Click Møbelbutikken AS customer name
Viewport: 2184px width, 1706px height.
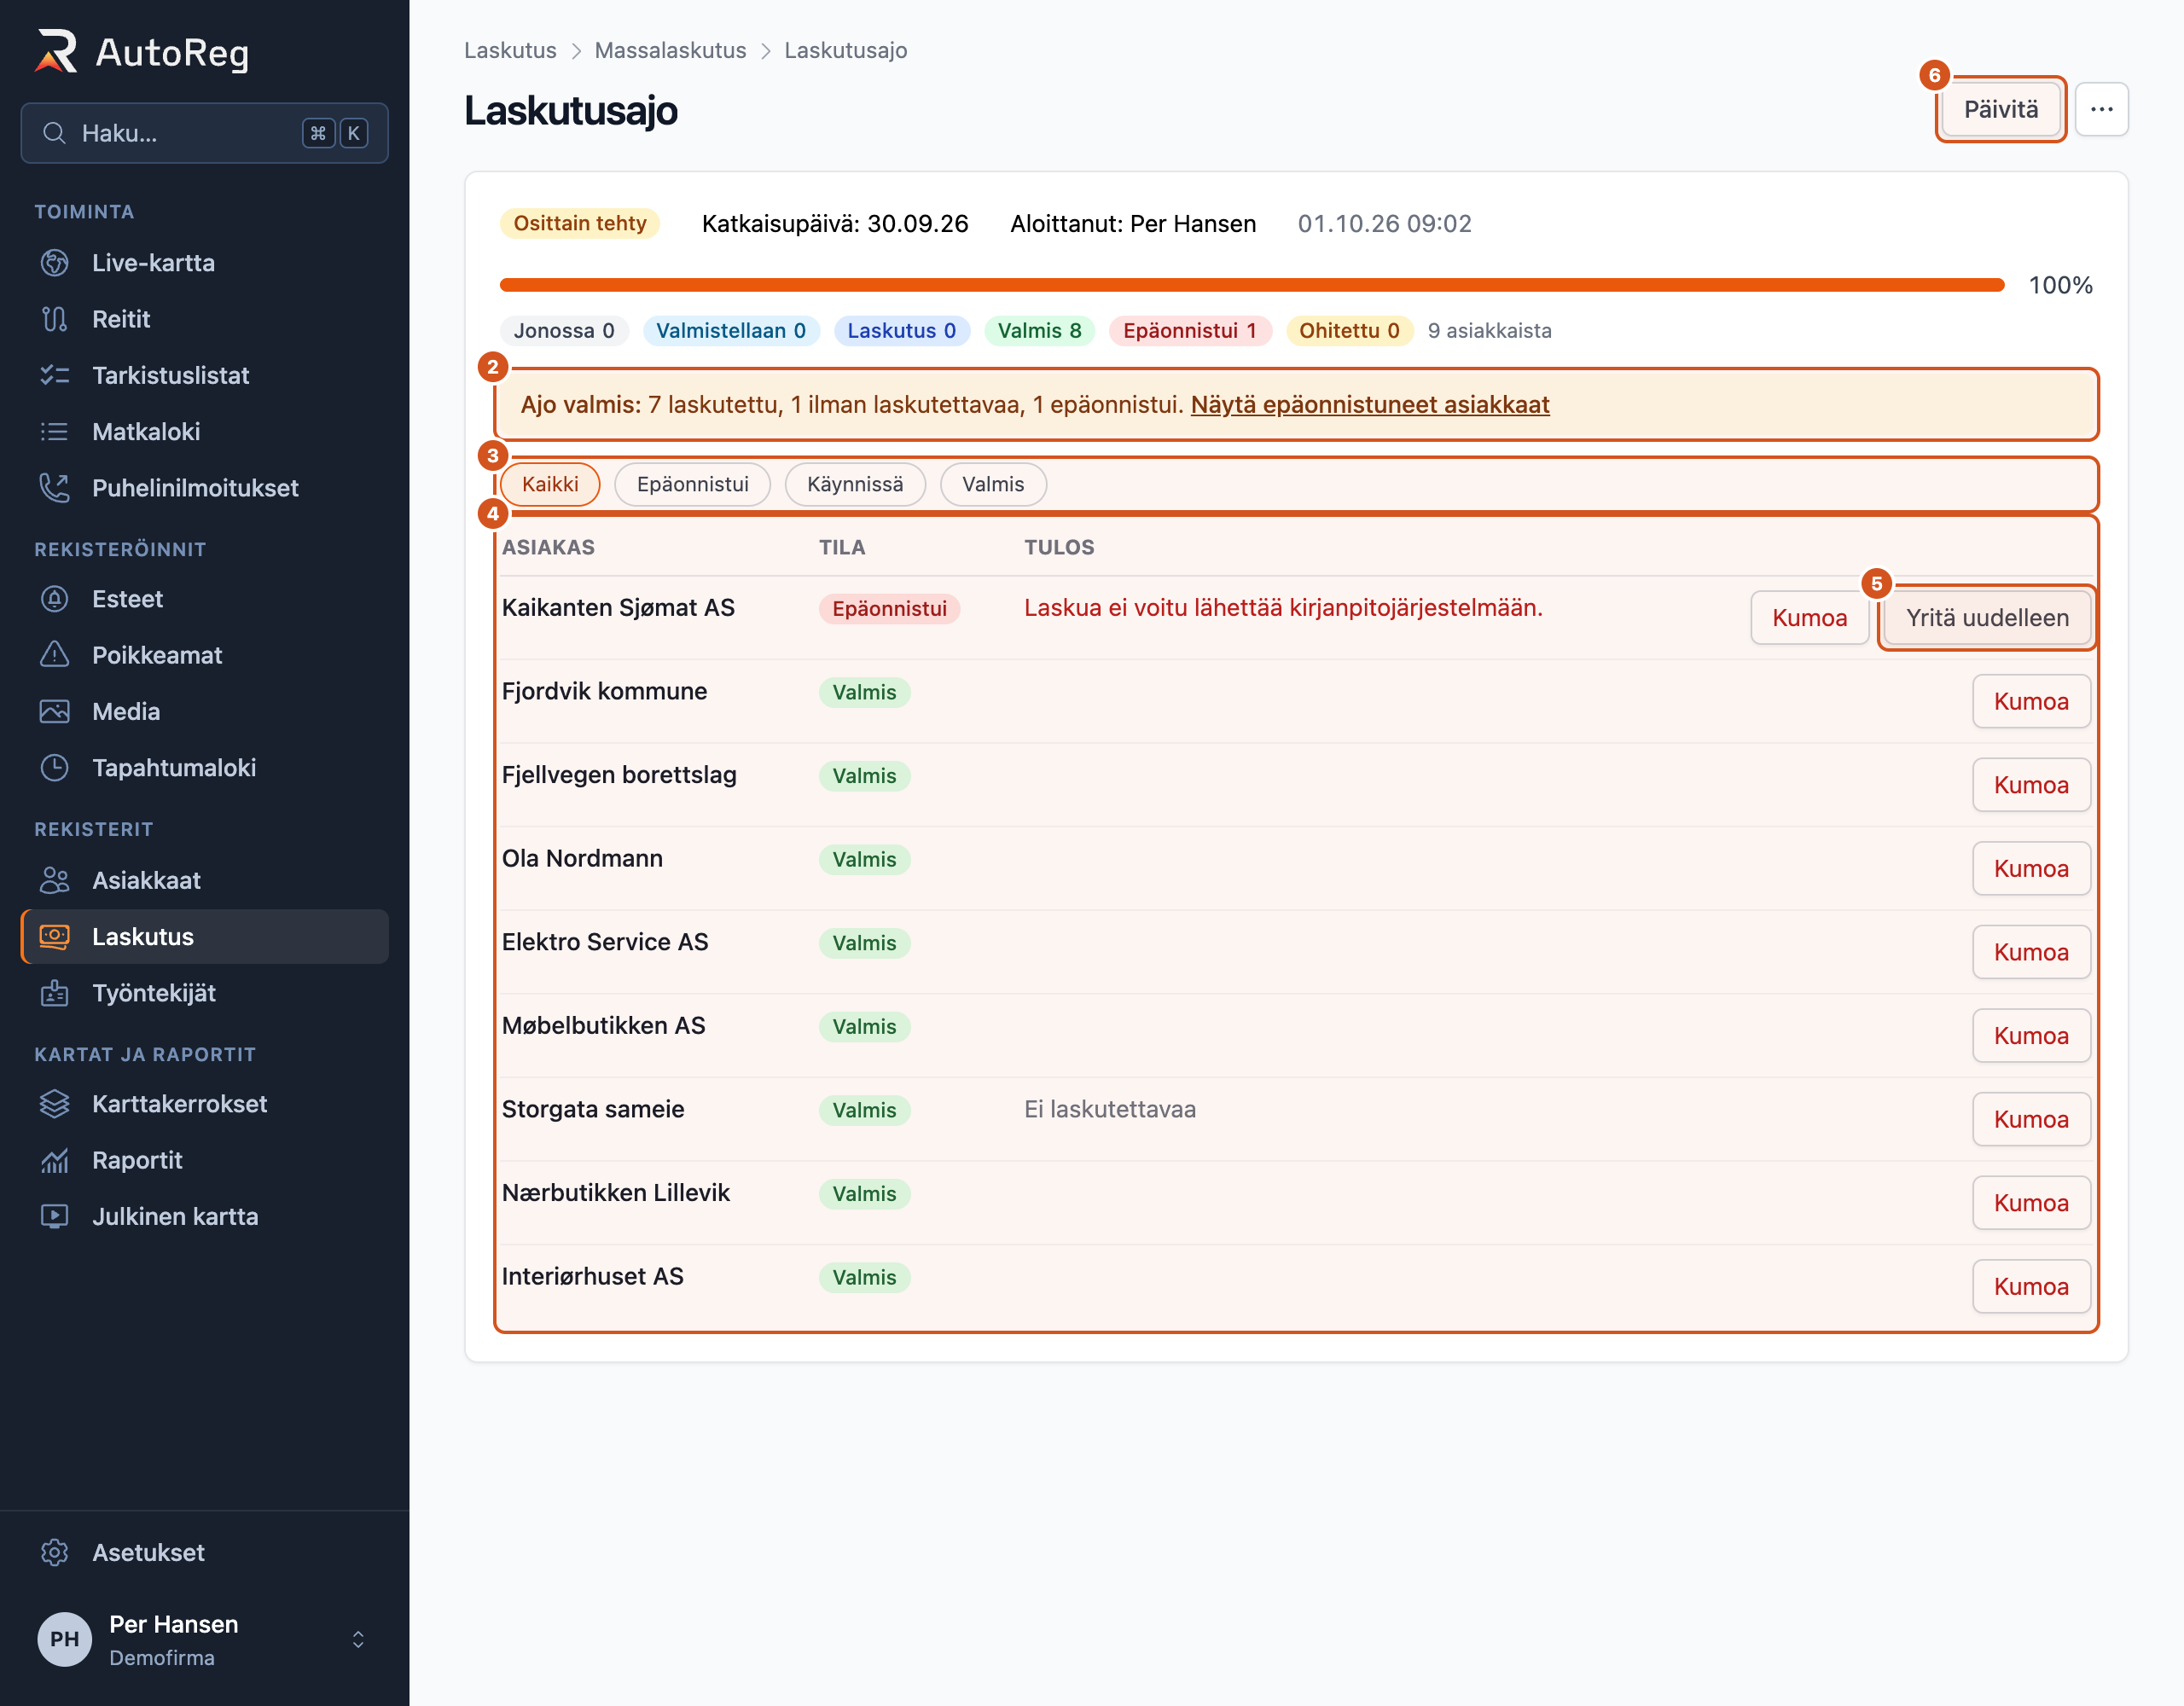[x=604, y=1025]
